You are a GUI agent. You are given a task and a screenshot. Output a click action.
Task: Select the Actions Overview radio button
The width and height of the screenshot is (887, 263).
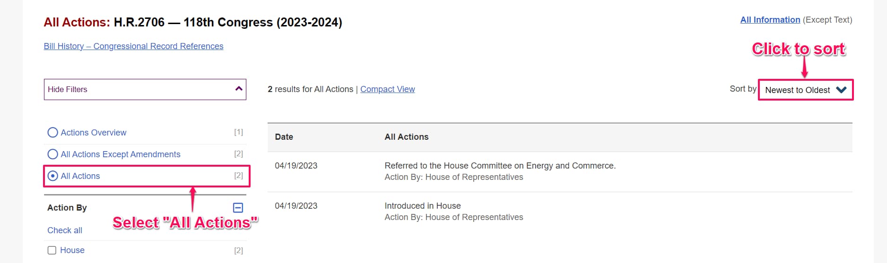(x=53, y=133)
